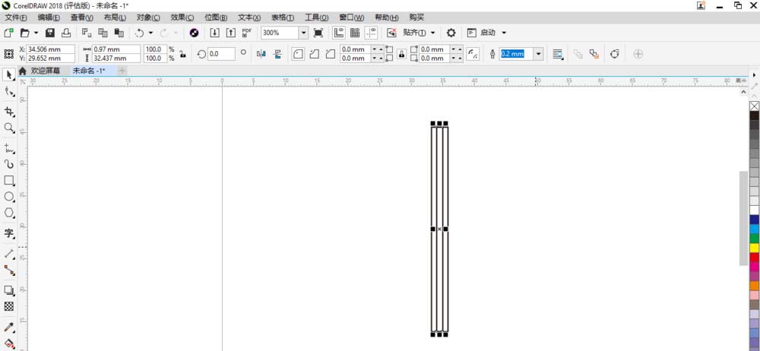Toggle the corner lock padlock button
The width and height of the screenshot is (760, 351).
click(401, 54)
